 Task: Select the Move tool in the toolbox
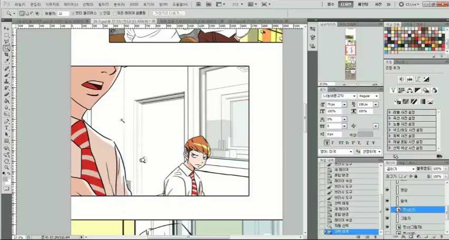coord(6,28)
